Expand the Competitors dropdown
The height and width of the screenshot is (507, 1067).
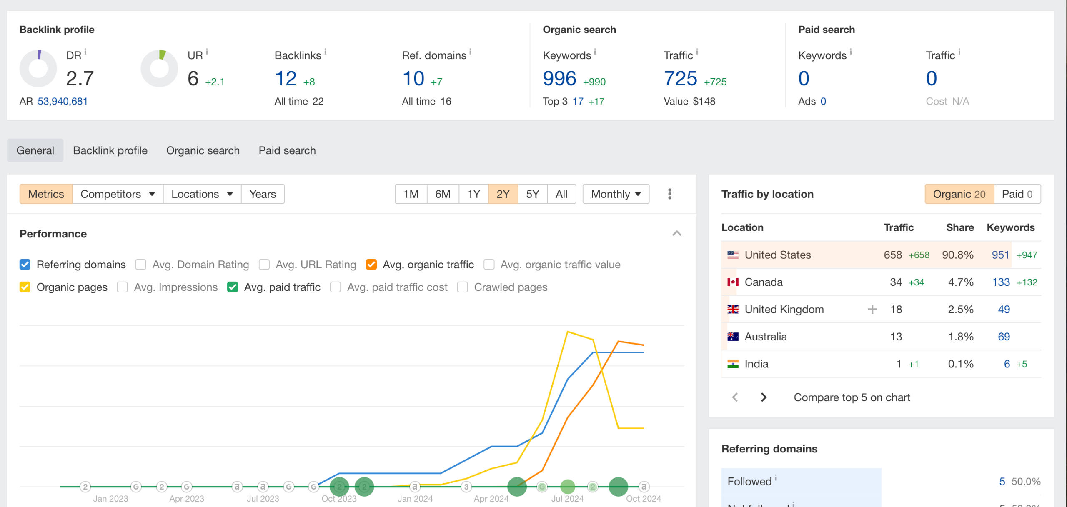[117, 194]
